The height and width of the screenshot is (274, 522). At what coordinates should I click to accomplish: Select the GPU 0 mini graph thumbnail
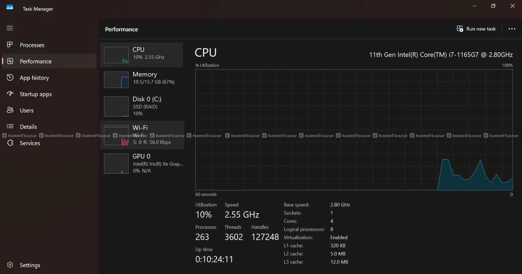point(116,164)
